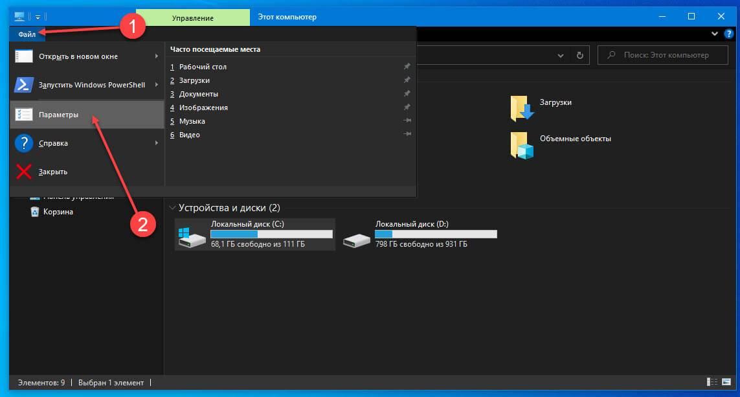This screenshot has height=397, width=740.
Task: Switch to details view icon
Action: click(712, 382)
